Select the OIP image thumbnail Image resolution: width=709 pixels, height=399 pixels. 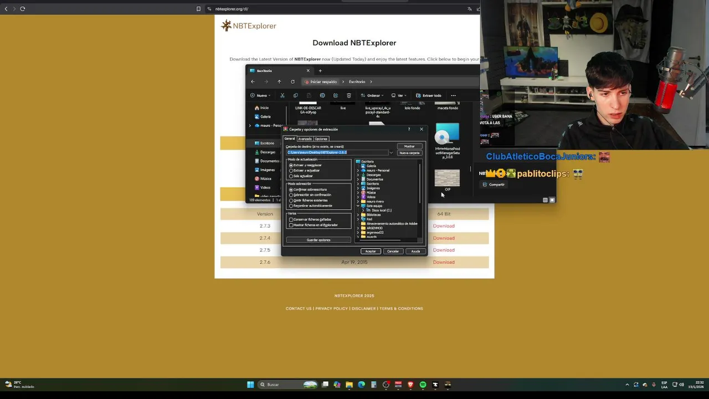click(x=447, y=177)
